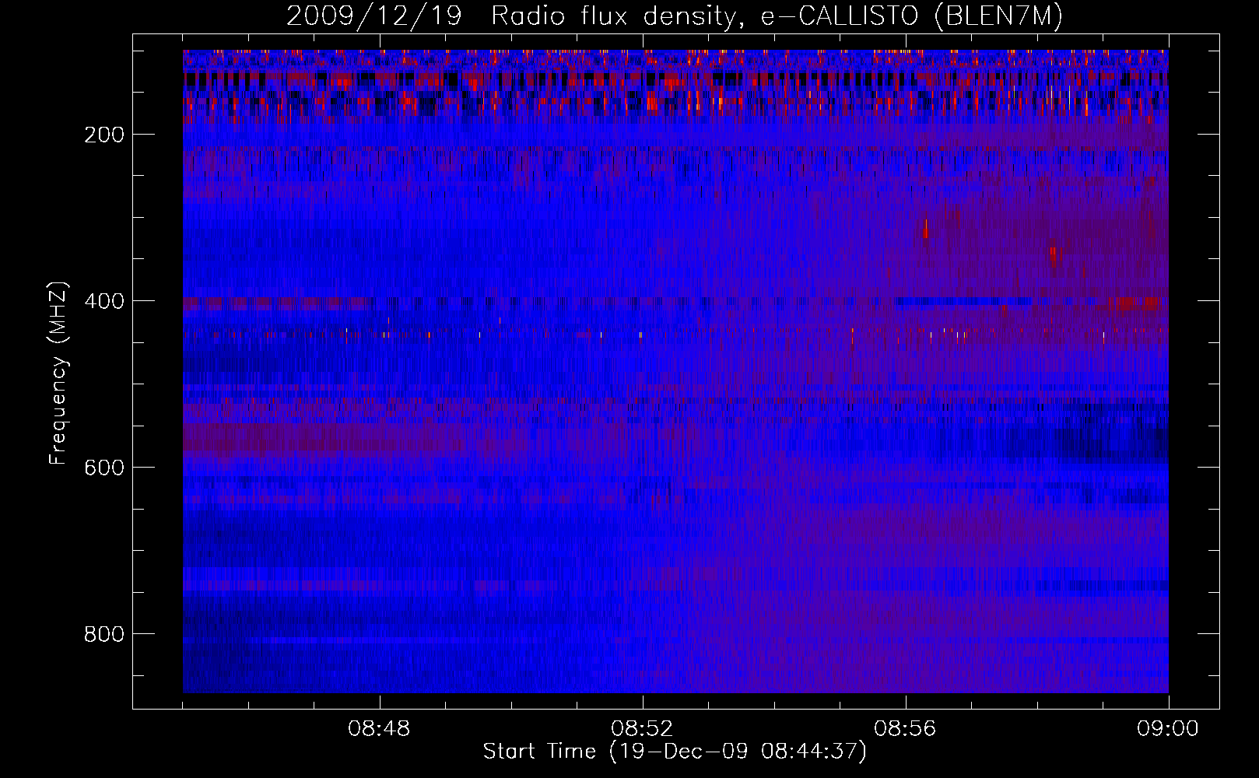Click the 800 frequency tick label
Viewport: 1259px width, 778px height.
pyautogui.click(x=104, y=634)
